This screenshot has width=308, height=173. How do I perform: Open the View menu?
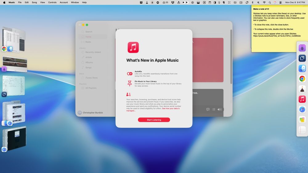[43, 2]
